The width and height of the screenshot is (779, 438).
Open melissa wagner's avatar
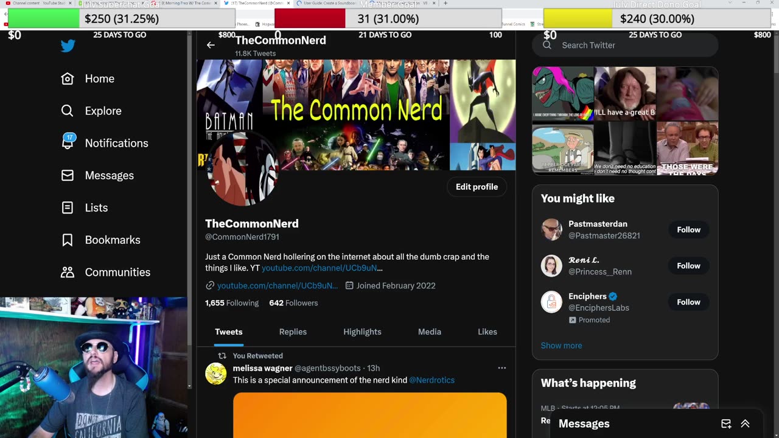[216, 374]
